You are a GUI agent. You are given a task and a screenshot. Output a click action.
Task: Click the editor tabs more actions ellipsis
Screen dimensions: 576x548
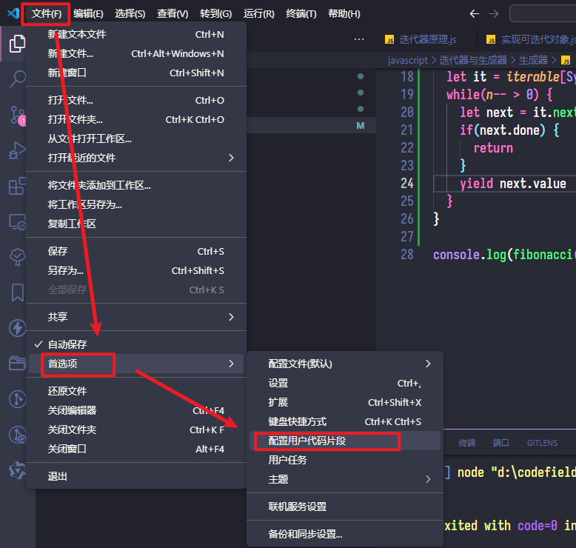point(359,39)
